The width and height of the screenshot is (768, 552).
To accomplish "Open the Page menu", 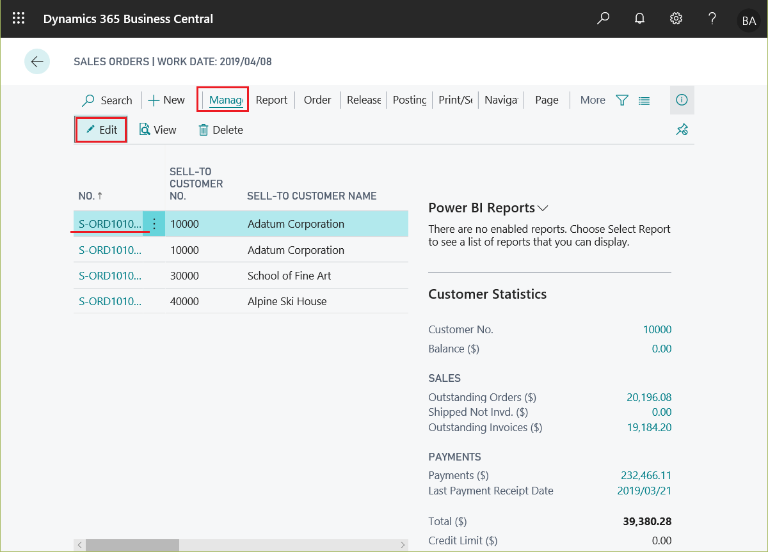I will [x=547, y=100].
